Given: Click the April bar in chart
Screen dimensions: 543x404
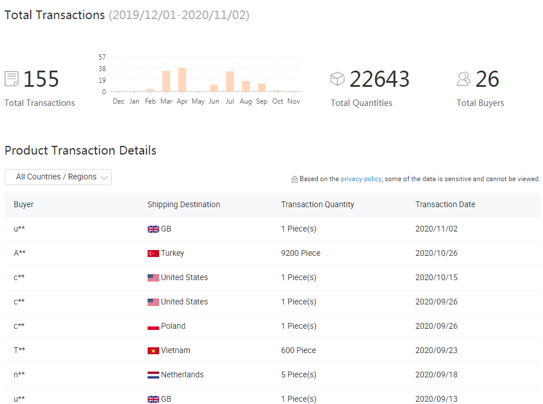Looking at the screenshot, I should point(182,80).
